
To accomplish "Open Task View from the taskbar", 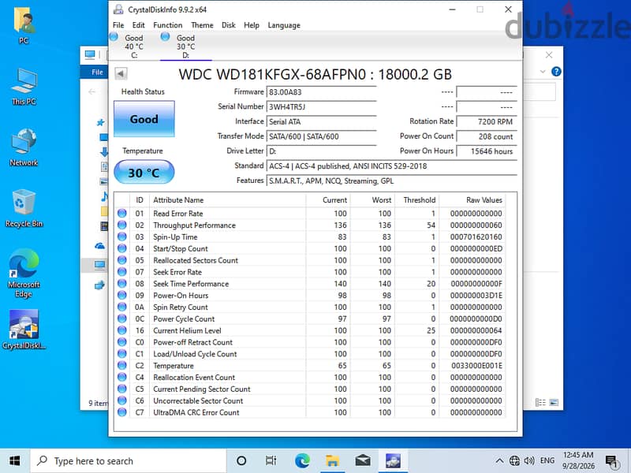I will point(271,461).
